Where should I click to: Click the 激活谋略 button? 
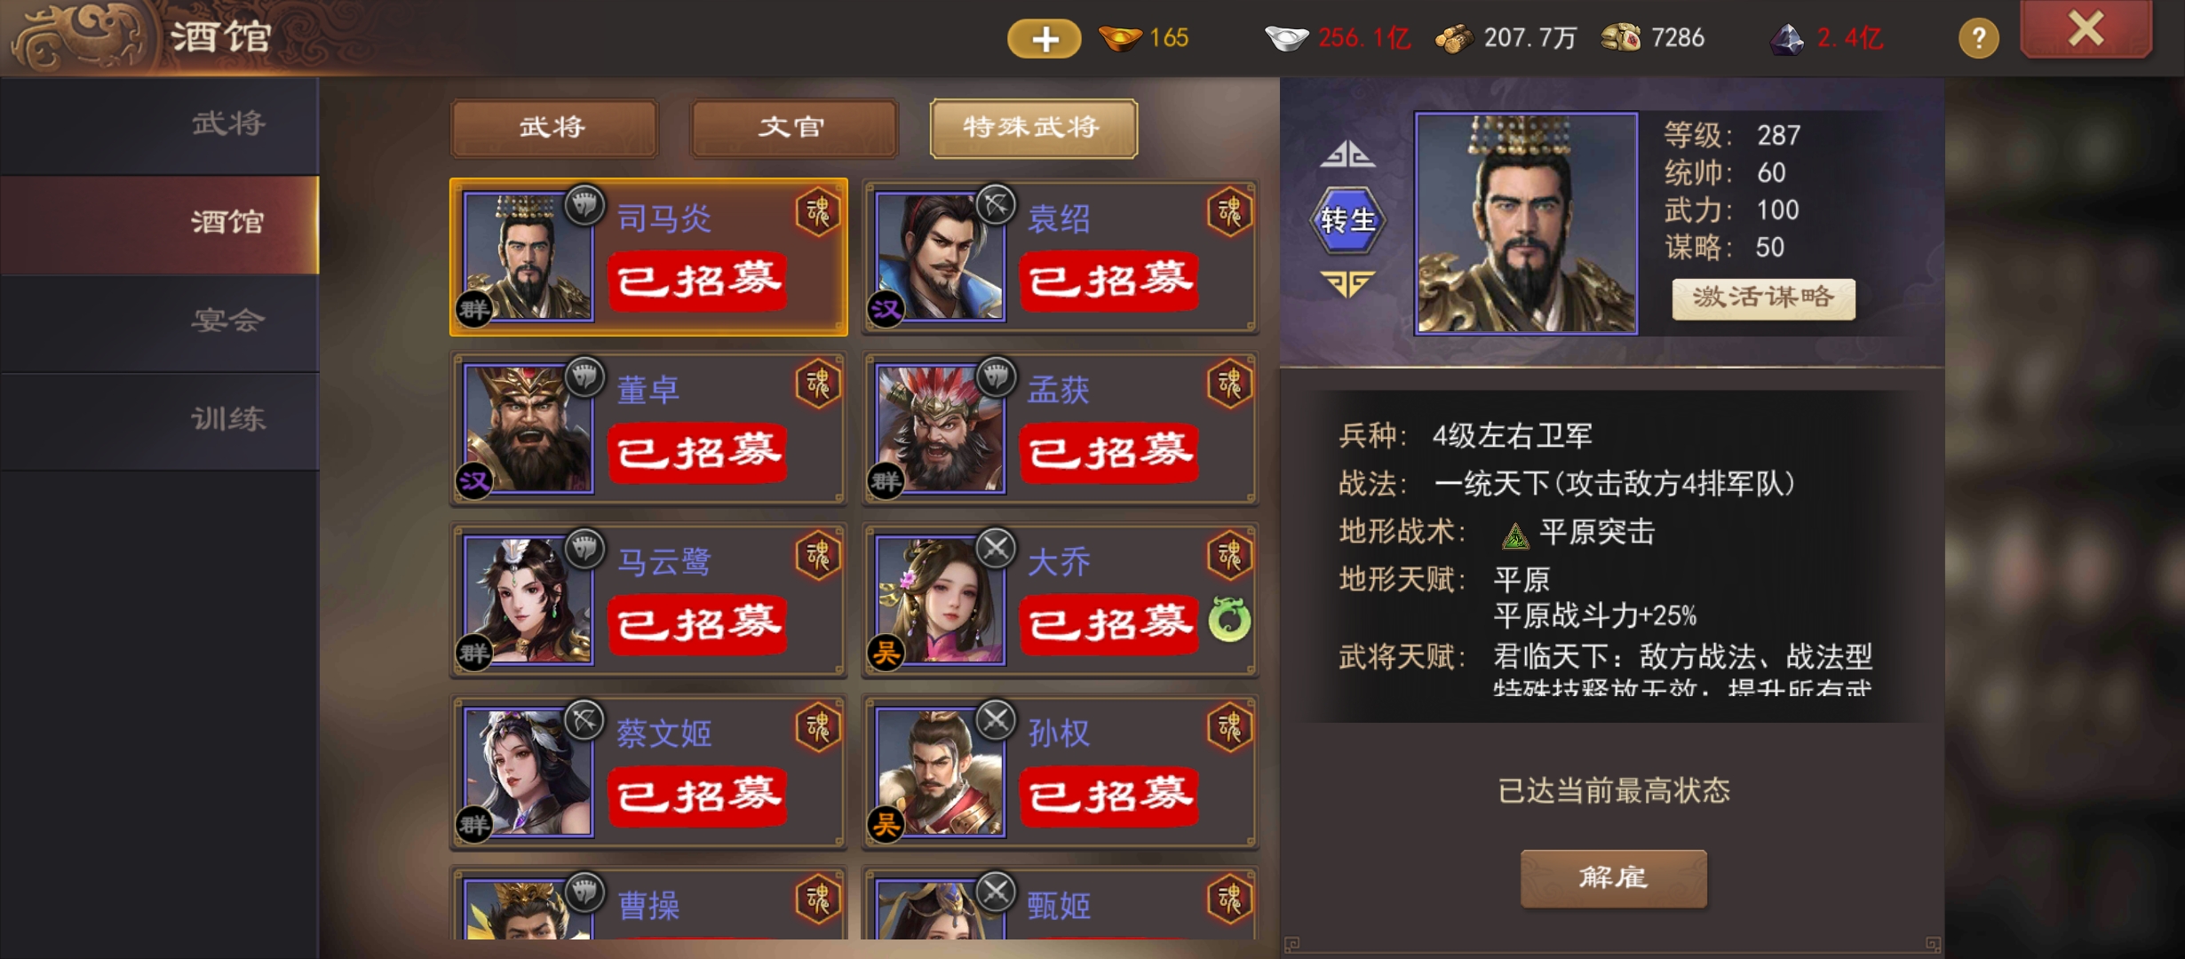1763,298
